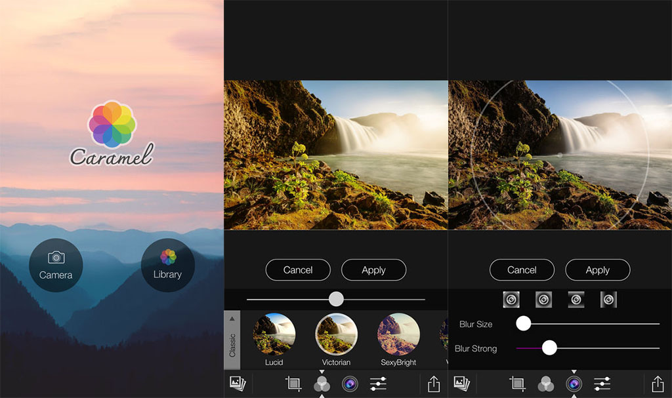Open the lens blur tool in the filter screen
672x398 pixels.
(x=350, y=384)
